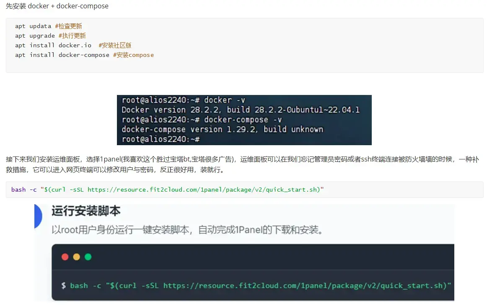This screenshot has height=305, width=487.
Task: Click the "apt install docker-compose" command
Action: pyautogui.click(x=62, y=55)
